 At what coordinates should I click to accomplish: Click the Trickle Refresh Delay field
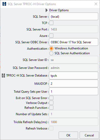pos(73,122)
